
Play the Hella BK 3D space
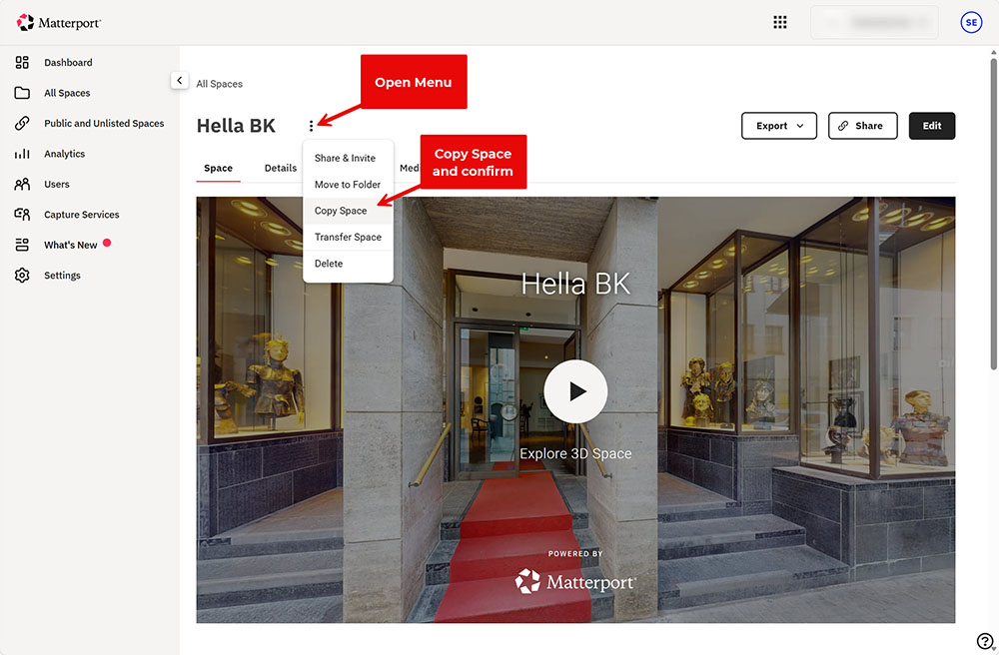(575, 391)
